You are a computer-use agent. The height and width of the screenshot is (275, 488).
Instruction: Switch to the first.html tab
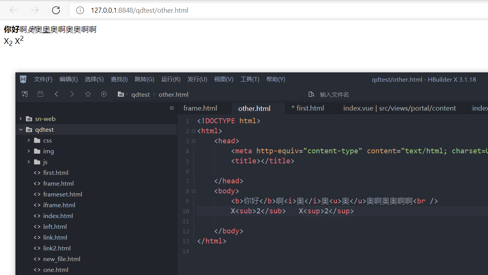click(312, 108)
